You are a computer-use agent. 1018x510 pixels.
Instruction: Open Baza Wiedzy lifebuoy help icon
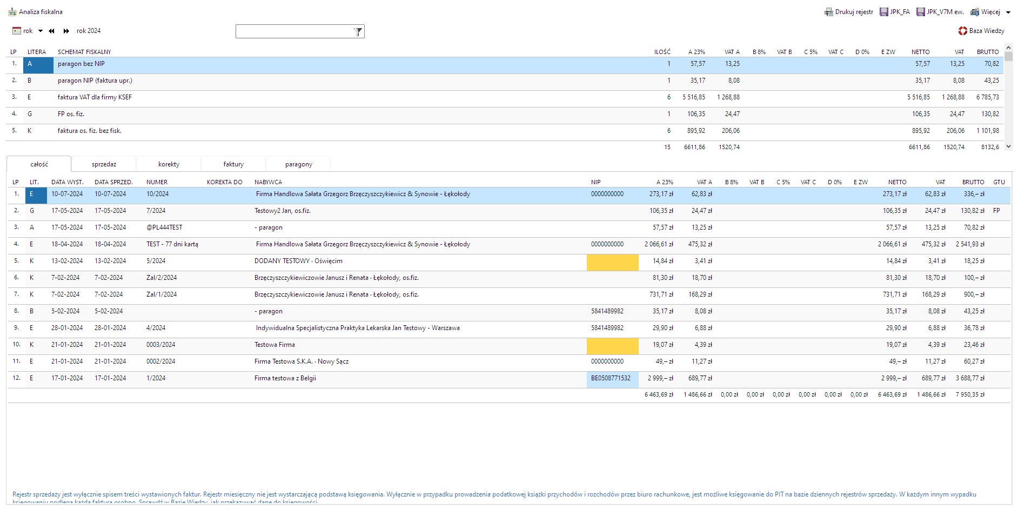pos(963,31)
